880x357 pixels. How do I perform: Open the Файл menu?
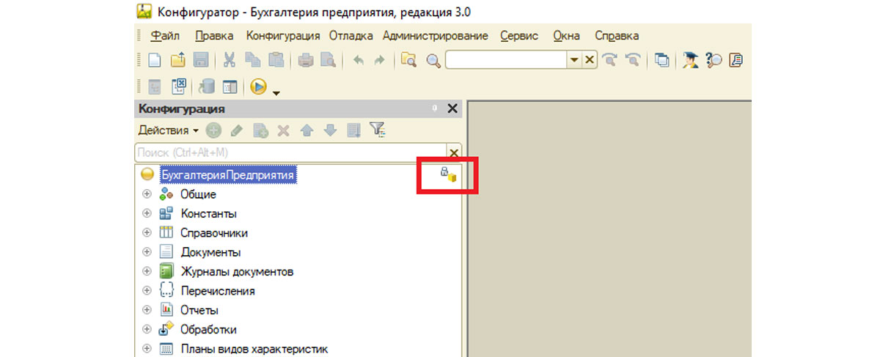tap(166, 35)
